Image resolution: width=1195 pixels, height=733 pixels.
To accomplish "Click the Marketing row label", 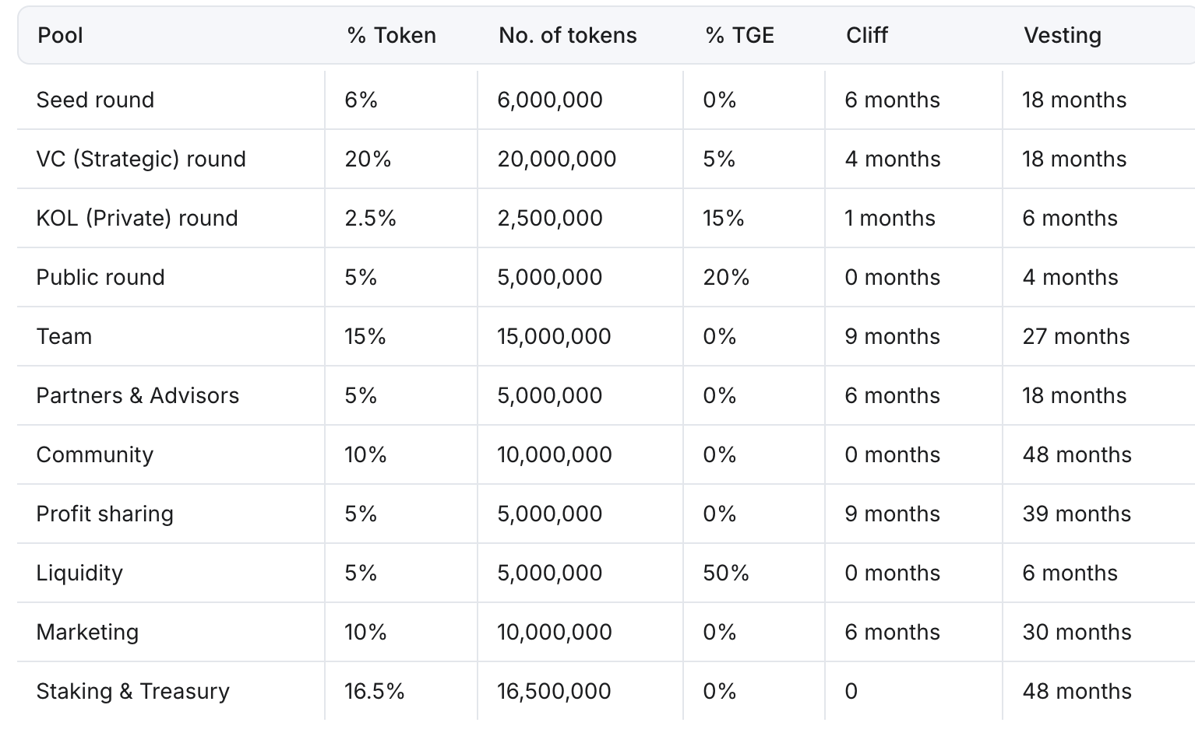I will pos(87,633).
